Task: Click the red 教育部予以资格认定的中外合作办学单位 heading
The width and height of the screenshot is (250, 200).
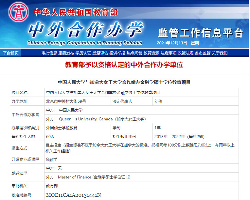Action: (x=125, y=65)
